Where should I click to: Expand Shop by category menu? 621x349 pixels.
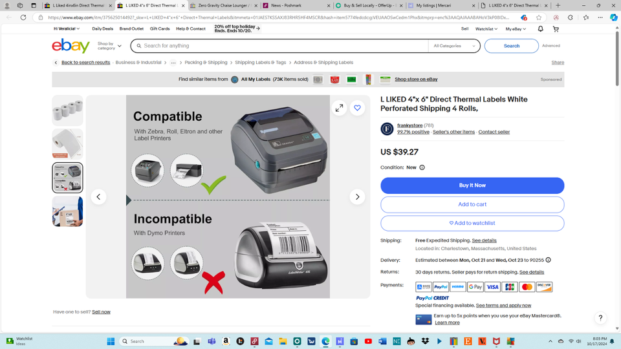(109, 46)
